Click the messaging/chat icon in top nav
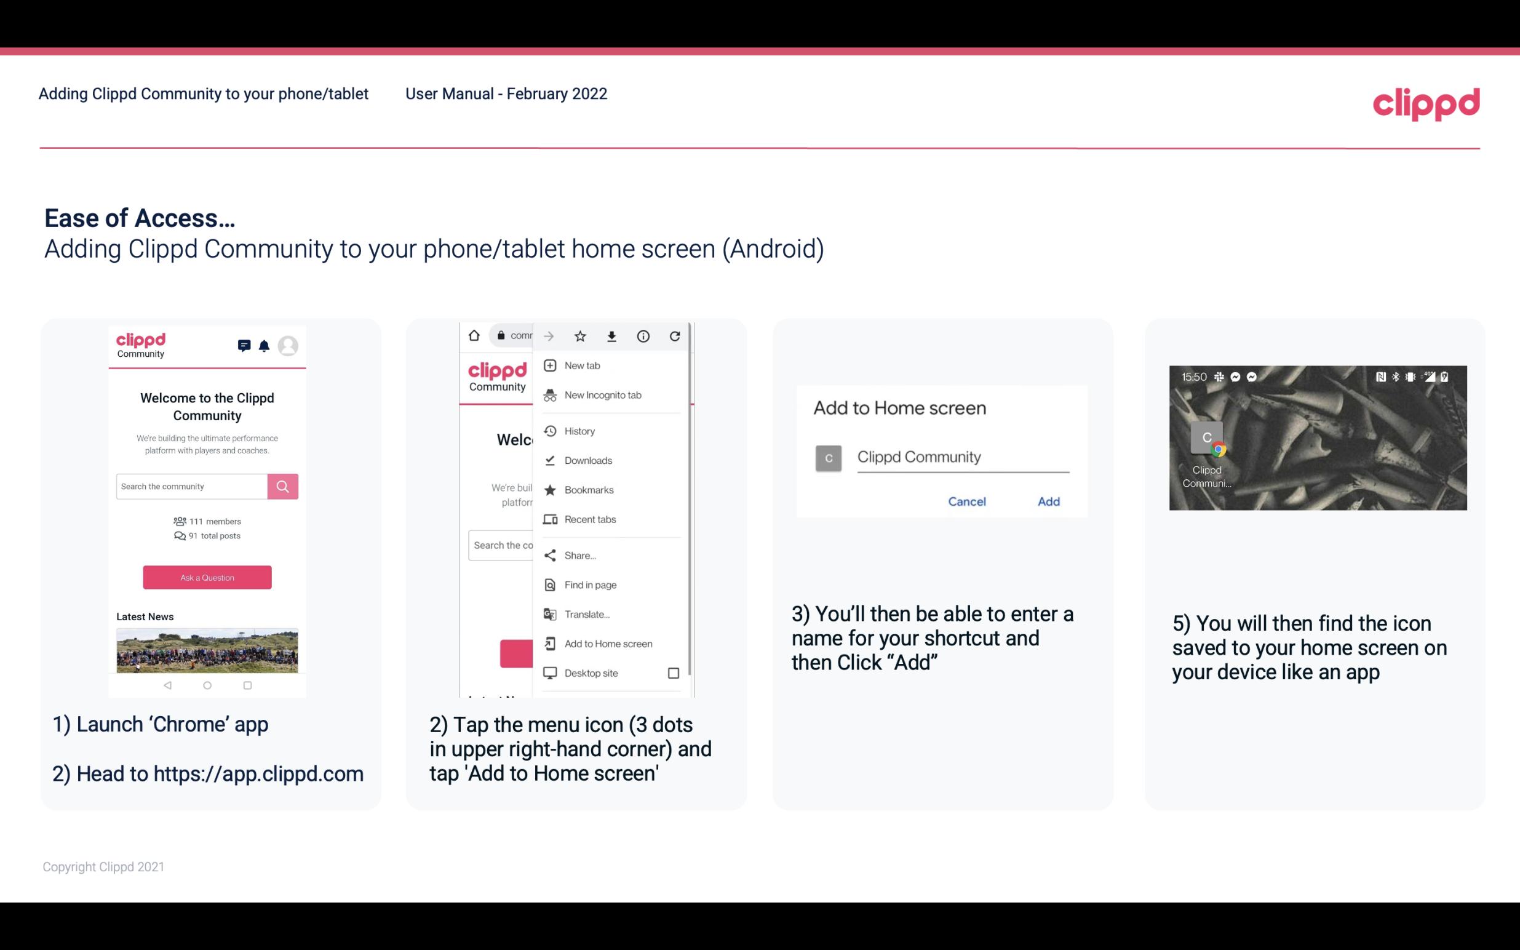 [243, 346]
